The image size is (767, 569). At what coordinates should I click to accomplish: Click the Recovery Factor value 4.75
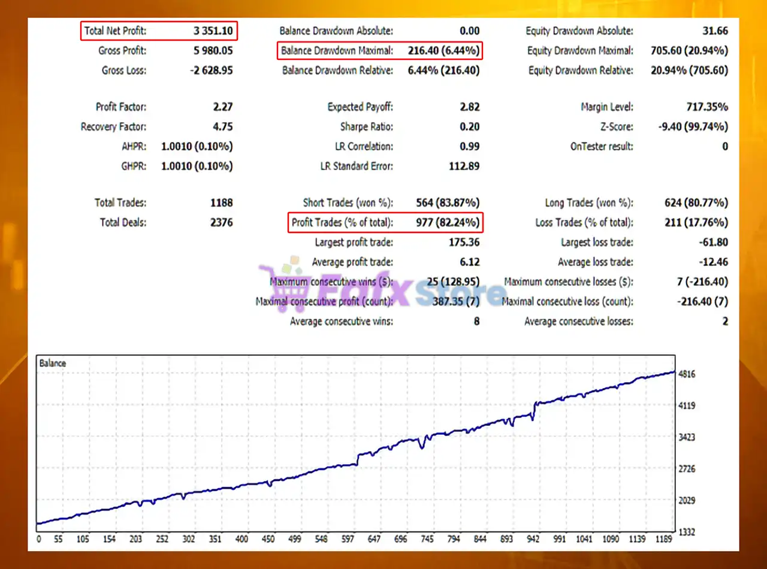pos(221,126)
